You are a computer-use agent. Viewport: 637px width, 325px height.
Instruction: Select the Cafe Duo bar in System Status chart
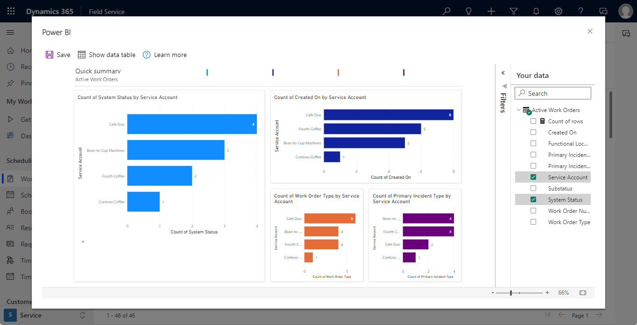(x=192, y=124)
